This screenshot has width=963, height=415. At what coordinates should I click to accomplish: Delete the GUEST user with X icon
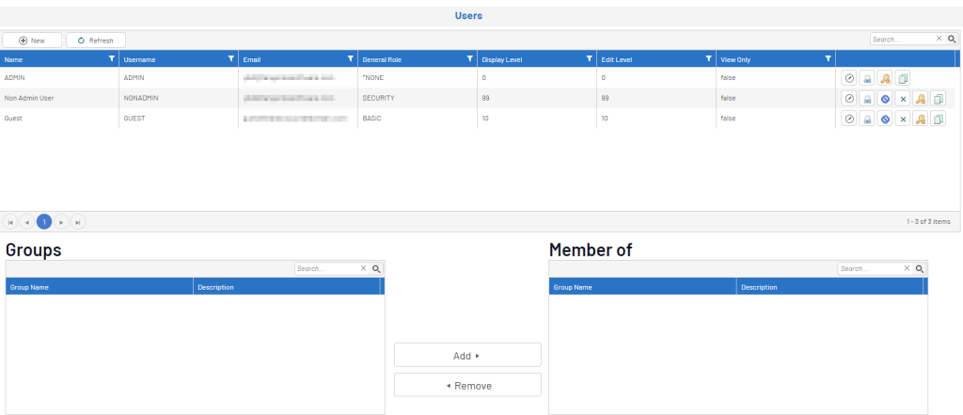pos(902,120)
